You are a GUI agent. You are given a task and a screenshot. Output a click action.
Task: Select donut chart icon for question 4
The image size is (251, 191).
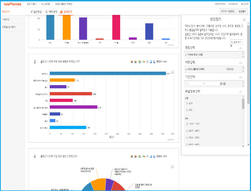(x=139, y=156)
